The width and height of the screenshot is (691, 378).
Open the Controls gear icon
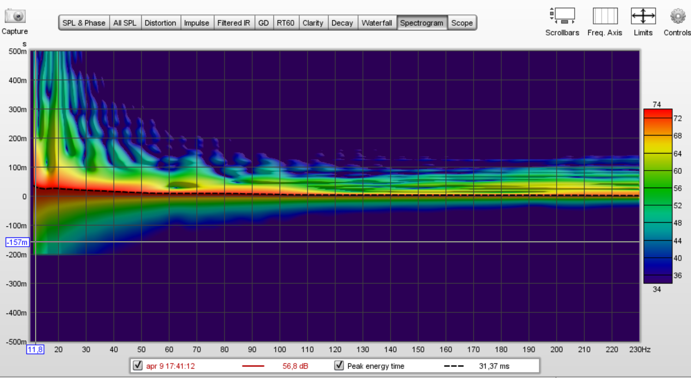[x=677, y=16]
